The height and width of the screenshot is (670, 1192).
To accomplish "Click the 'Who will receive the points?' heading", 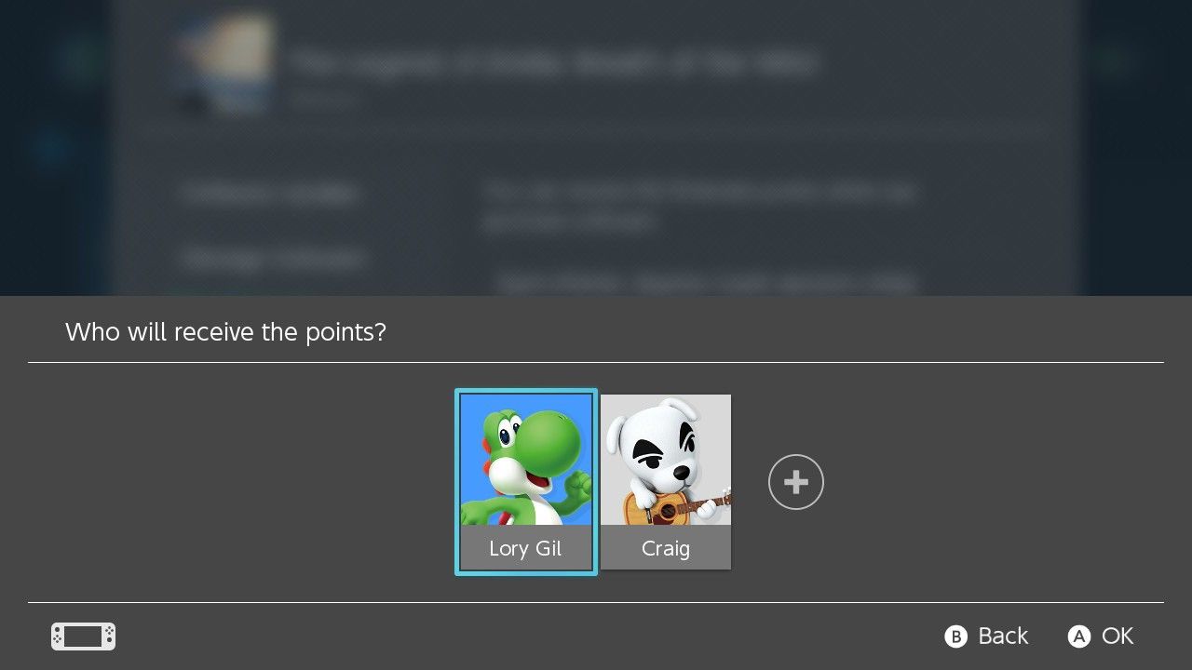I will click(x=225, y=331).
